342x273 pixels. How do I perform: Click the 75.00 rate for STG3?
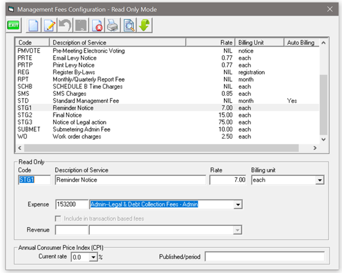click(x=226, y=122)
